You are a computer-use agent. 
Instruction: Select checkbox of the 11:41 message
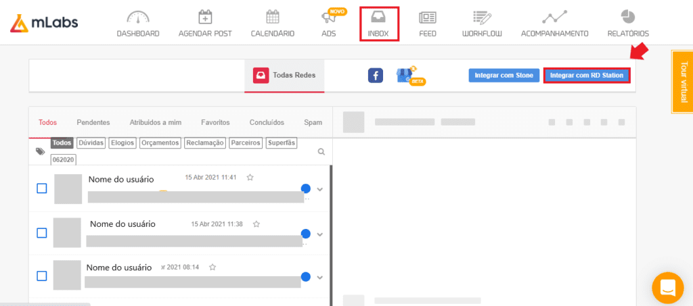(41, 188)
